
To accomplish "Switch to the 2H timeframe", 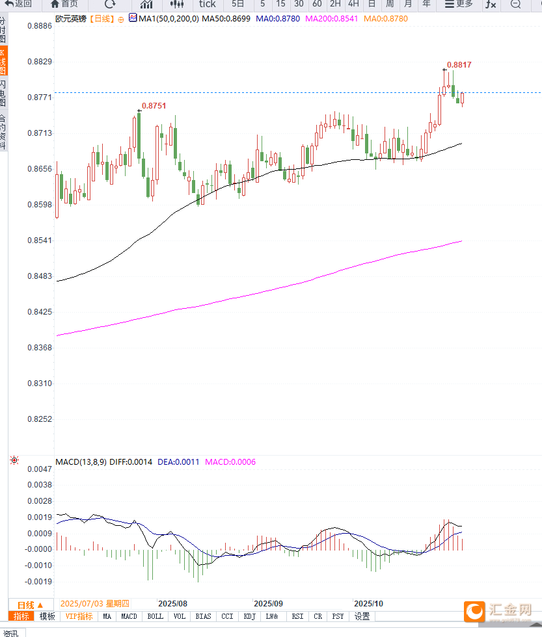I will [x=336, y=4].
